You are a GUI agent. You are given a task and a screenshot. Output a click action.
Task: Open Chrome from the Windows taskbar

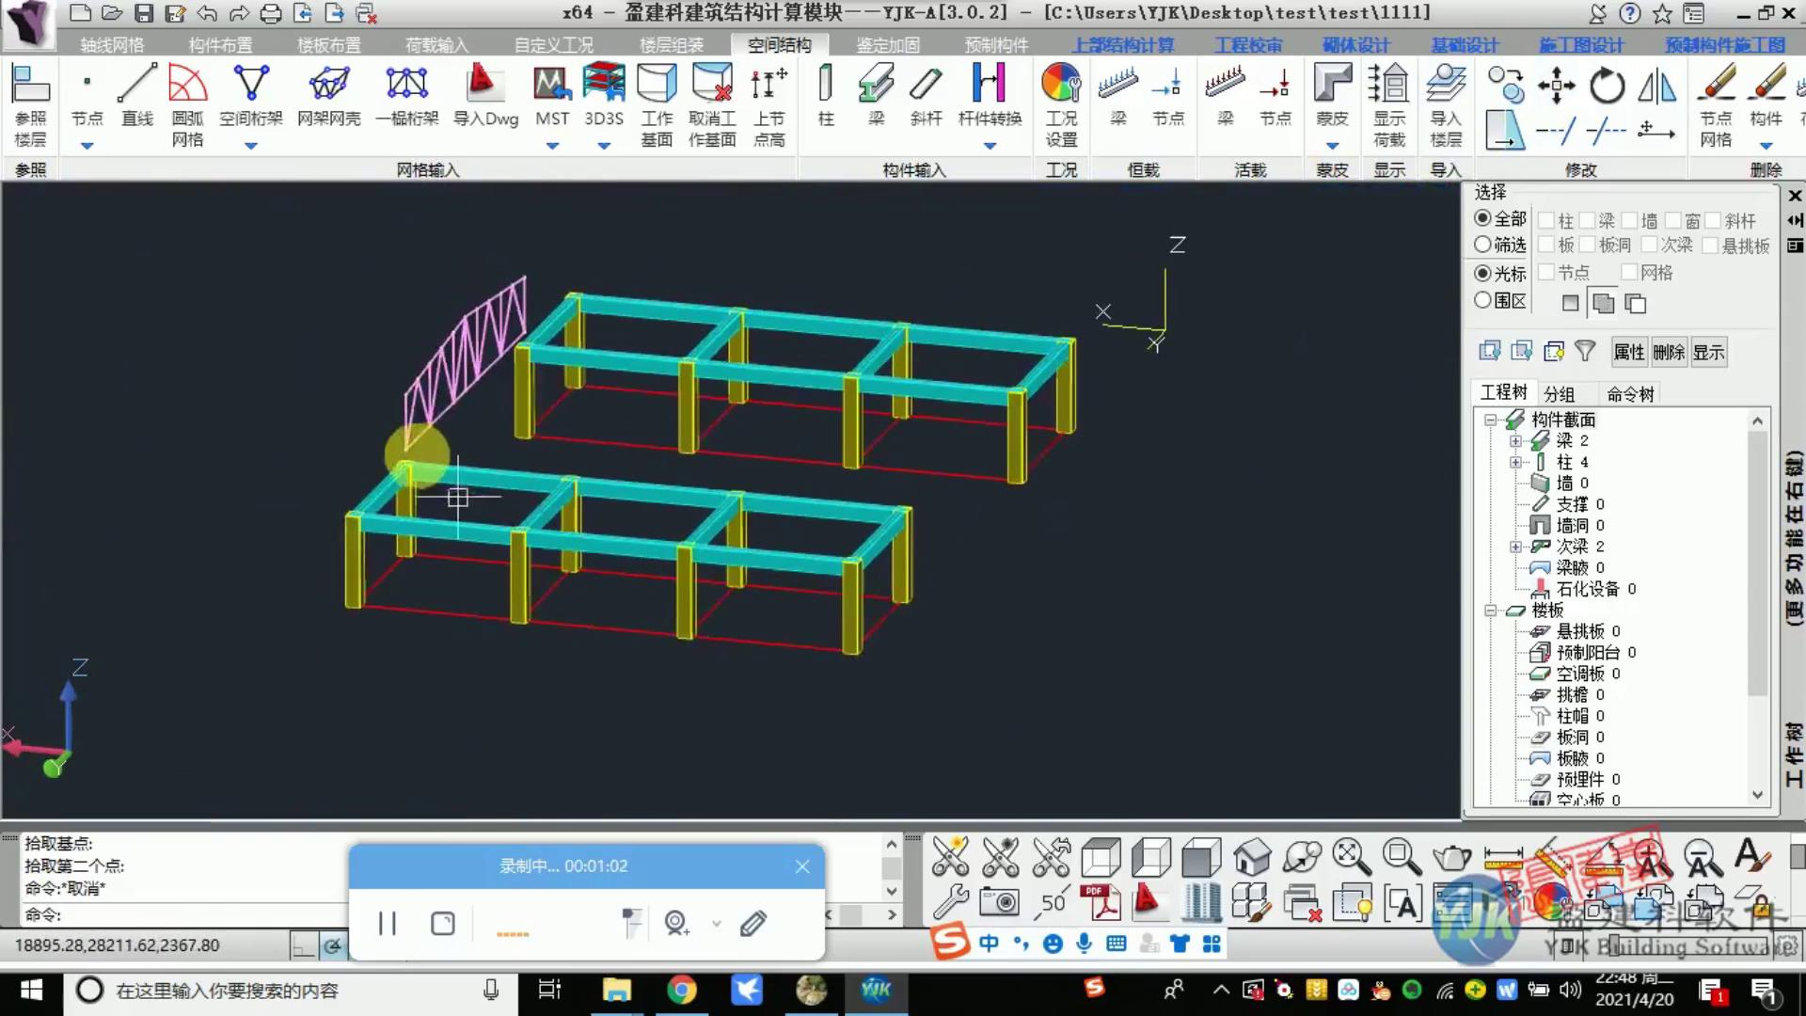point(682,990)
